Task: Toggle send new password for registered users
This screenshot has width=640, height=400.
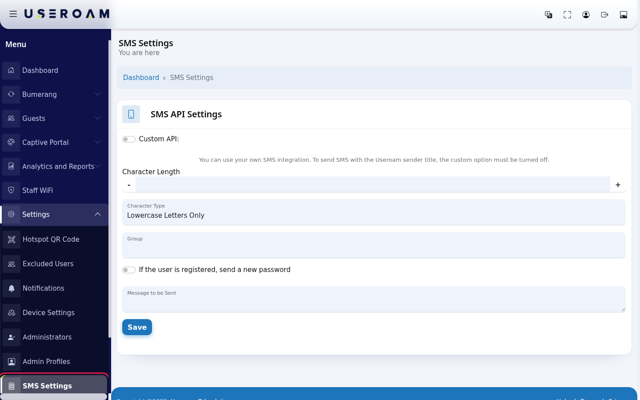Action: [x=129, y=270]
